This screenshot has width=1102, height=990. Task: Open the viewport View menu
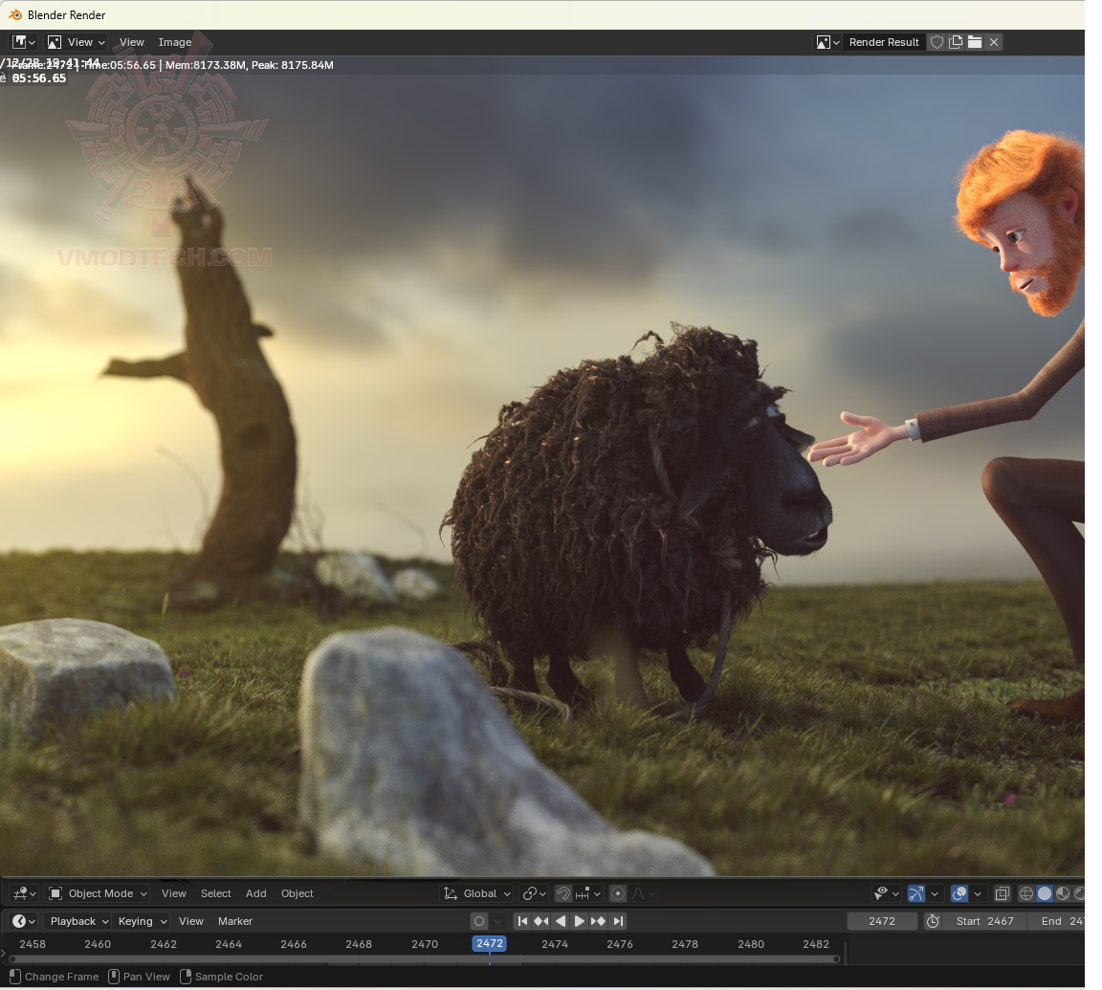click(173, 893)
